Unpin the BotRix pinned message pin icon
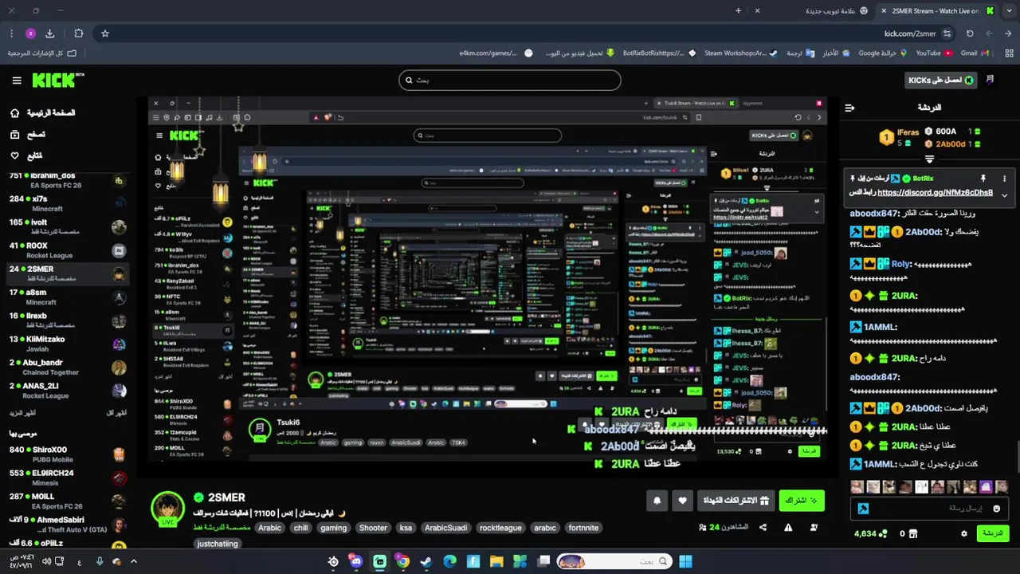This screenshot has width=1020, height=574. point(983,179)
